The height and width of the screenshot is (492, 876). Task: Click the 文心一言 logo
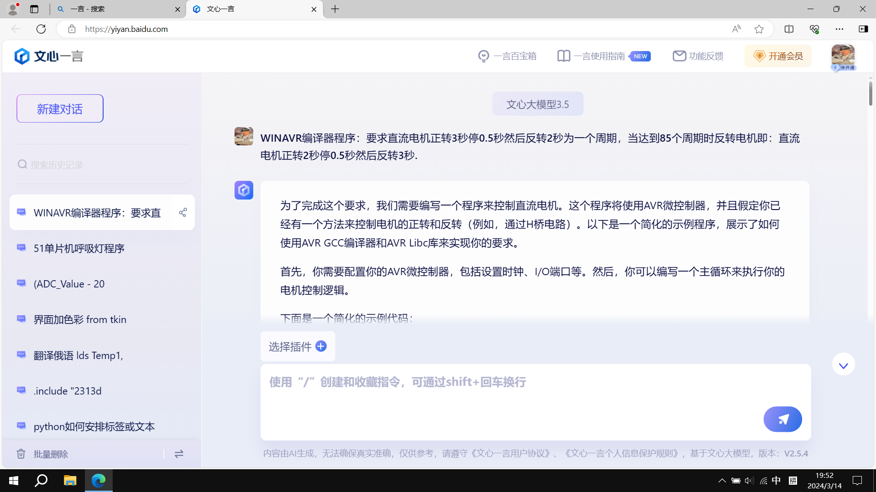[49, 56]
